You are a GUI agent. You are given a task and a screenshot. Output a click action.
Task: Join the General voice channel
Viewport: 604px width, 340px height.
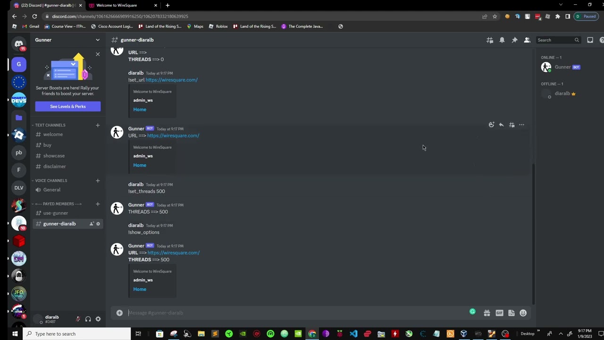coord(67,190)
